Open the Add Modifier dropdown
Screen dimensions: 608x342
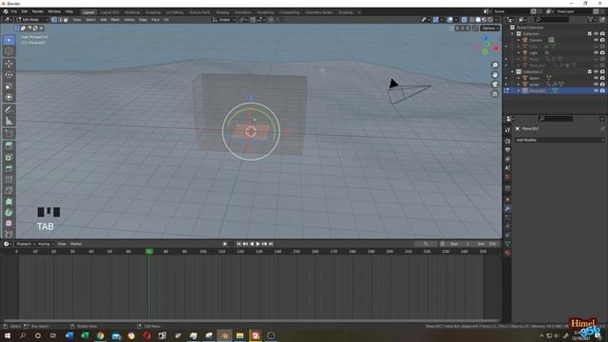tap(560, 140)
